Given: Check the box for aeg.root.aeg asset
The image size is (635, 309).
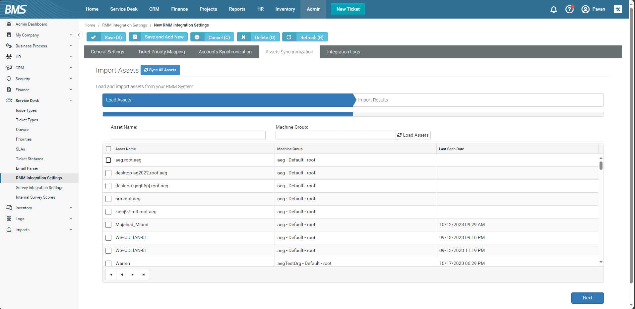Looking at the screenshot, I should (108, 160).
